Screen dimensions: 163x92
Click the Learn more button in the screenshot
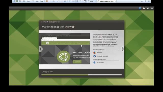(x=77, y=62)
